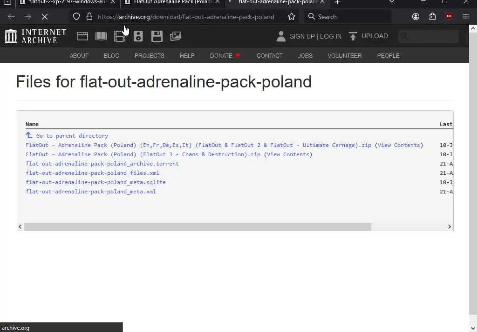Open the Software floppy disk icon

click(157, 36)
